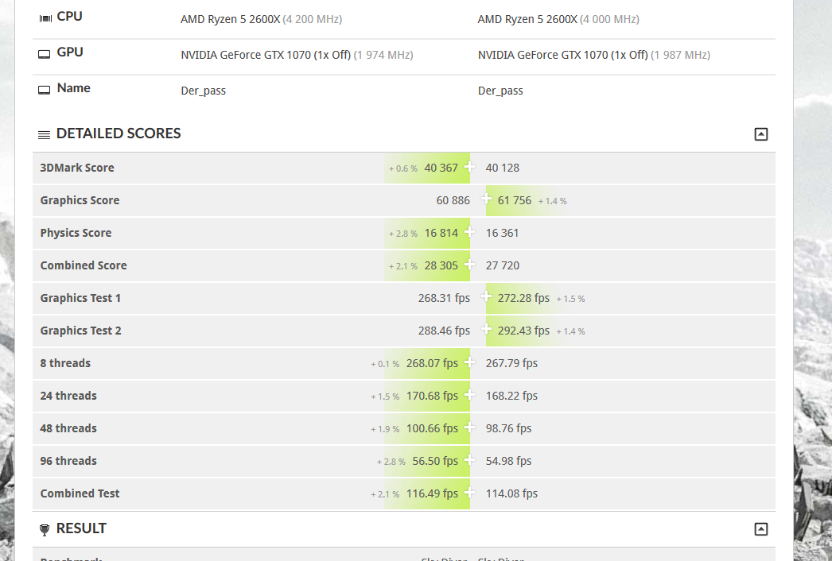Click the 54.98 fps value

pos(508,462)
